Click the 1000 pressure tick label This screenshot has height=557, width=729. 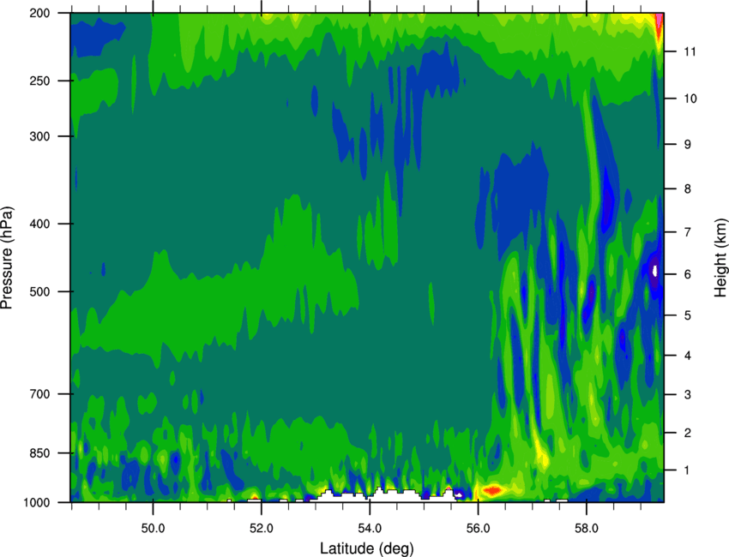point(37,502)
